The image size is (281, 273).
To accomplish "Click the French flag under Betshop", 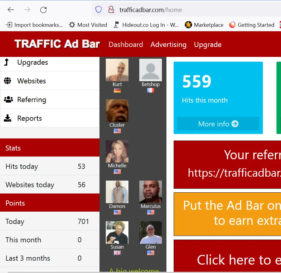I will 150,91.
